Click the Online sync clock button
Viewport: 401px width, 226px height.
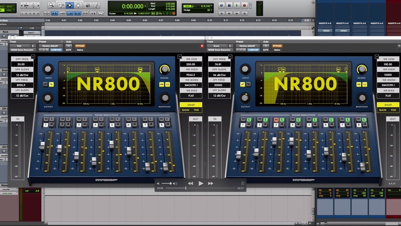coord(222,5)
